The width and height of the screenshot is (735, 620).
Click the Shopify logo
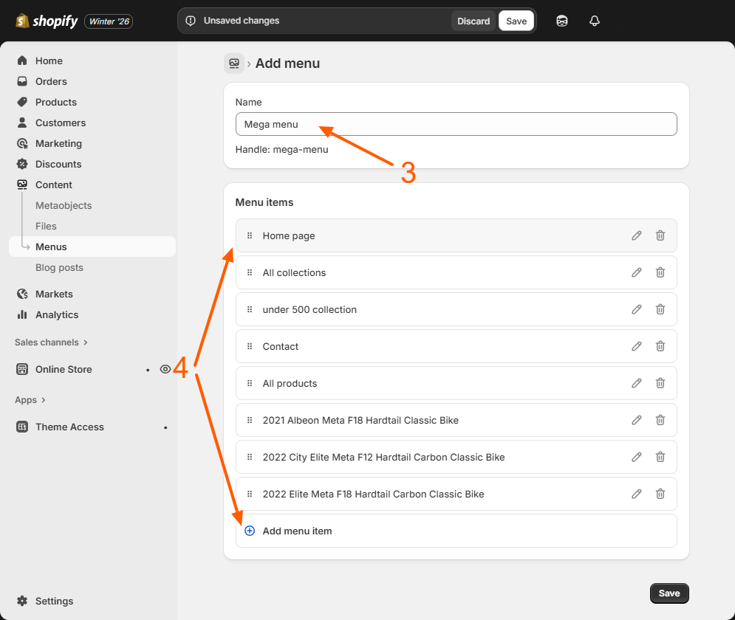point(47,21)
